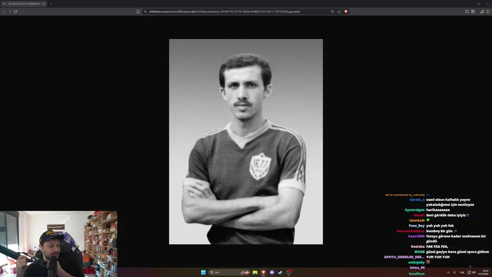Click chat message 'YUH YUH YUH'
Screen dimensions: 492x277
pos(438,257)
